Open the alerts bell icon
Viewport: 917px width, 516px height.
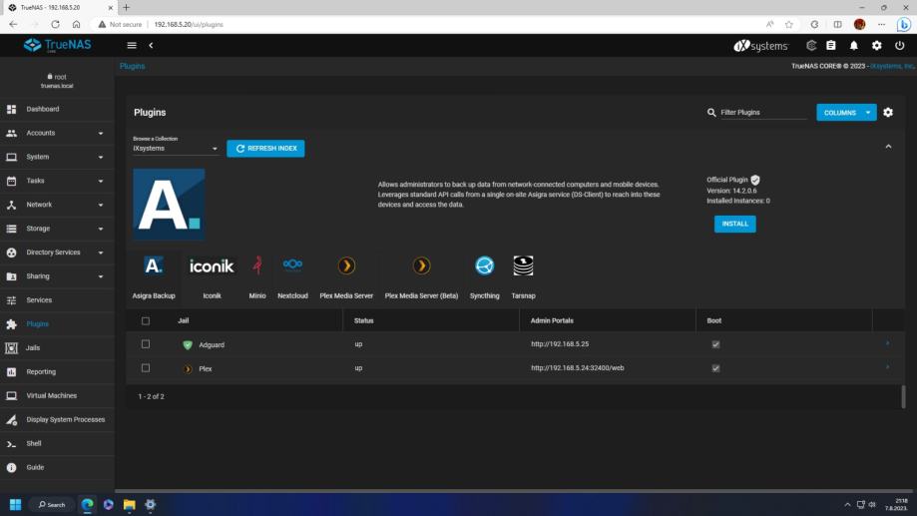(x=854, y=45)
